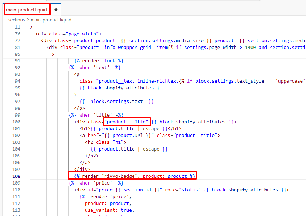Click the h2 class="h1" tag
Image resolution: width=306 pixels, height=216 pixels.
106,142
